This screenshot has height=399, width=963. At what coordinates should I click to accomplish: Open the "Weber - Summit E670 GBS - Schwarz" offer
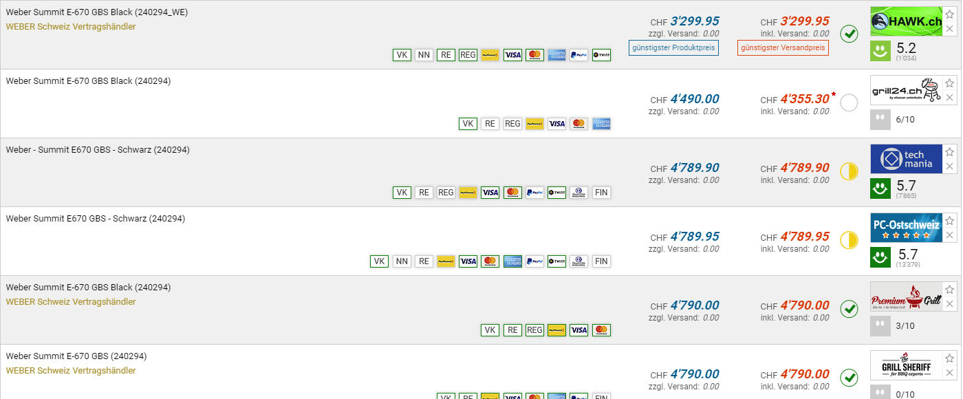pyautogui.click(x=98, y=150)
